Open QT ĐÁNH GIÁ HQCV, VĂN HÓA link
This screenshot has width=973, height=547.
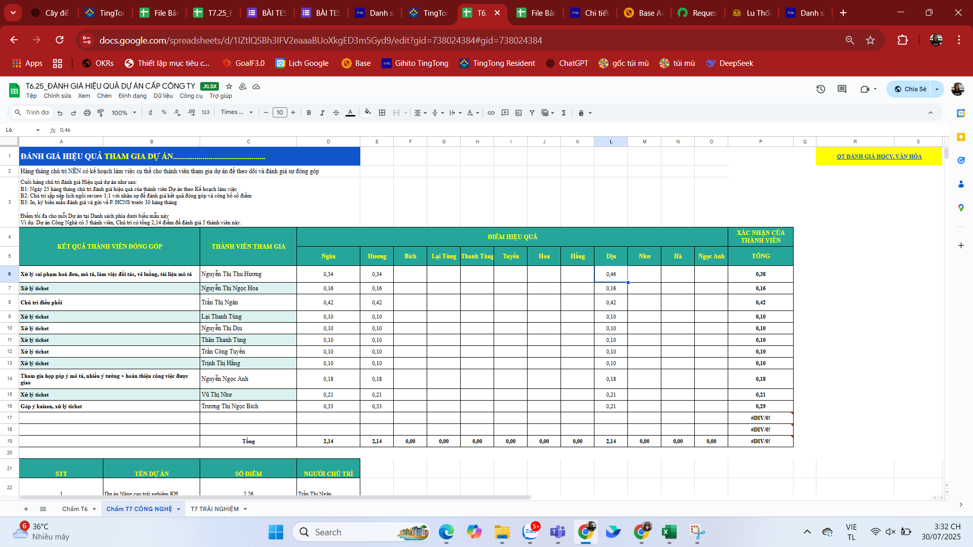[879, 157]
